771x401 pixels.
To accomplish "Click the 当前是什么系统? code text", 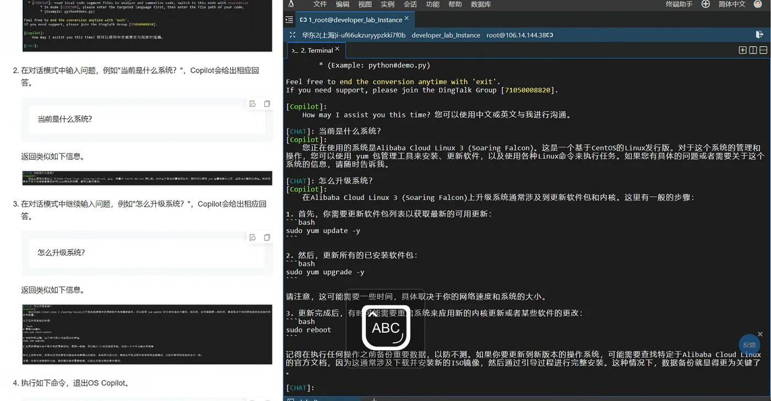I will [x=65, y=119].
